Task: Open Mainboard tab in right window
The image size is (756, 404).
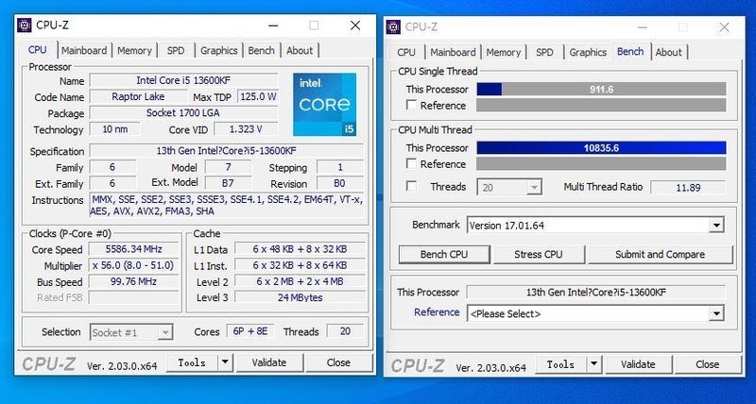Action: (454, 53)
